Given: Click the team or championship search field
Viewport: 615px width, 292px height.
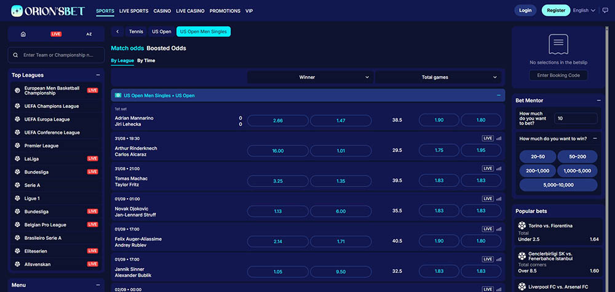Looking at the screenshot, I should (56, 55).
